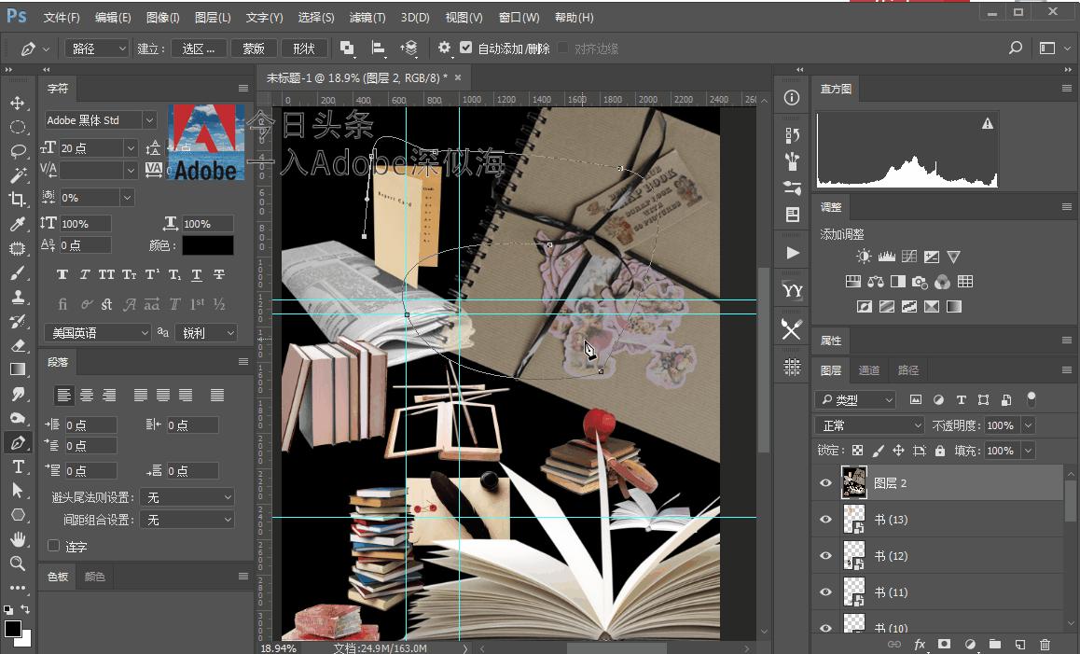
Task: Open the 正常 blend mode dropdown
Action: tap(869, 425)
